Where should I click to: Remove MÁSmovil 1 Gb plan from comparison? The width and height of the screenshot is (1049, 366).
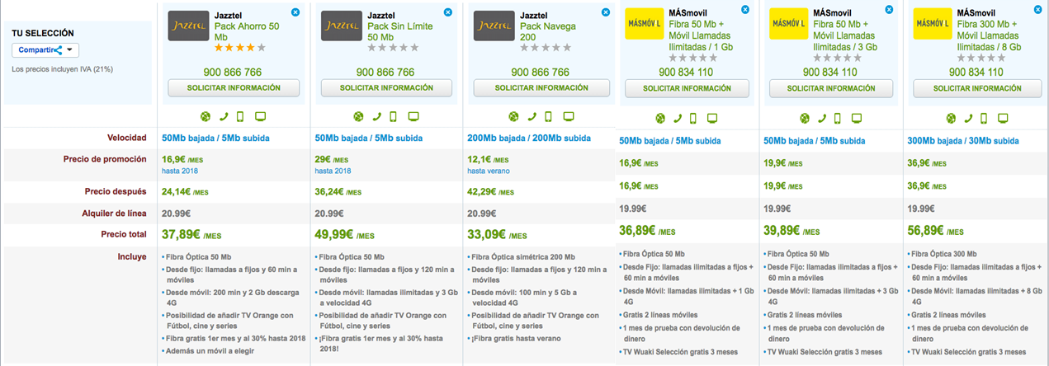point(744,9)
